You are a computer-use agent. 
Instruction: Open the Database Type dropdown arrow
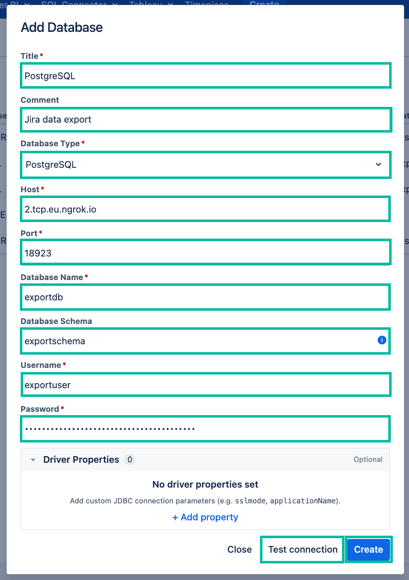tap(378, 164)
